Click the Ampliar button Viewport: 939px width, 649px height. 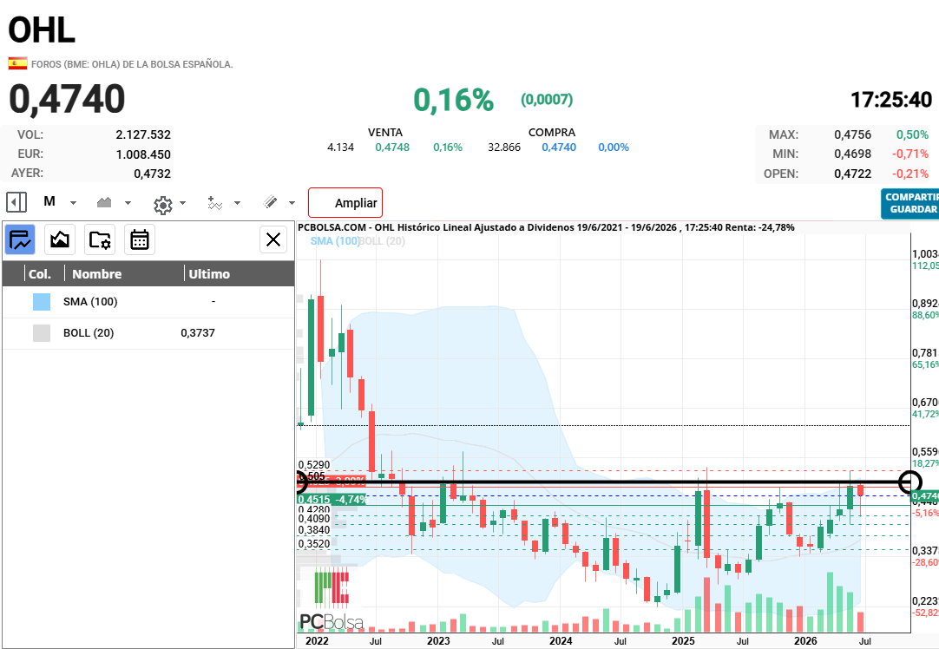(345, 203)
